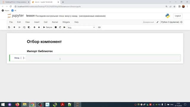Paste cells below icon in toolbar
This screenshot has height=107, width=190.
pyautogui.click(x=29, y=27)
